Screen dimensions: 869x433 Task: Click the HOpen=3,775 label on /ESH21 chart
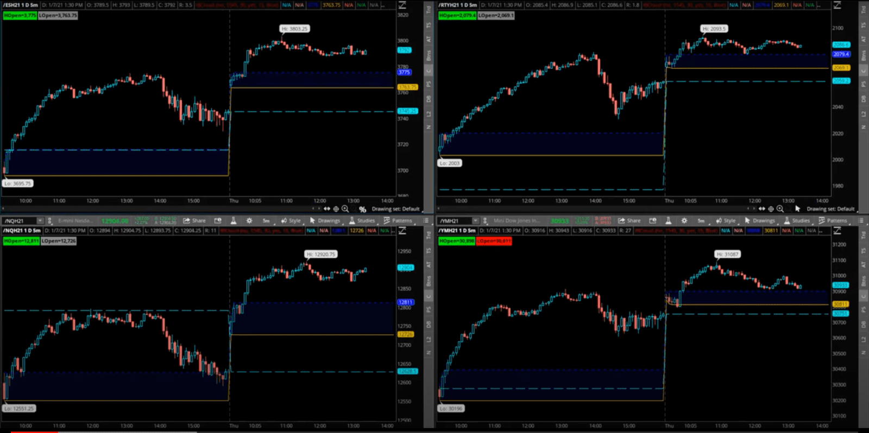click(x=20, y=15)
